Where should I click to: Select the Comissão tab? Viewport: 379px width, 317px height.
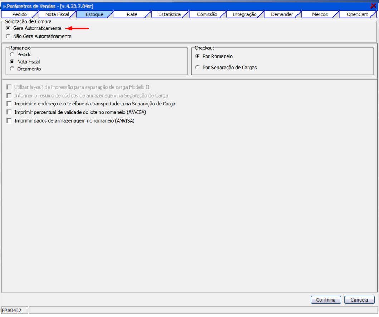207,14
